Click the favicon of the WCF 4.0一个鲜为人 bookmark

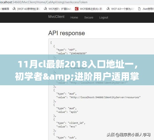tap(108, 9)
